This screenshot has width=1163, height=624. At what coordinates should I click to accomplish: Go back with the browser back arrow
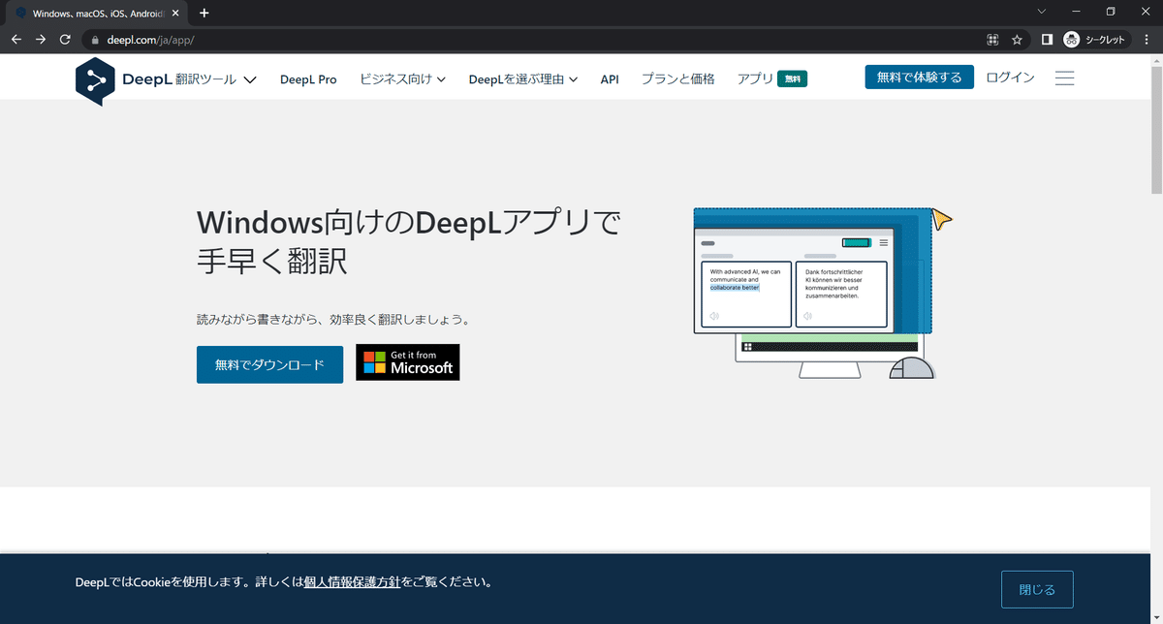pyautogui.click(x=16, y=40)
